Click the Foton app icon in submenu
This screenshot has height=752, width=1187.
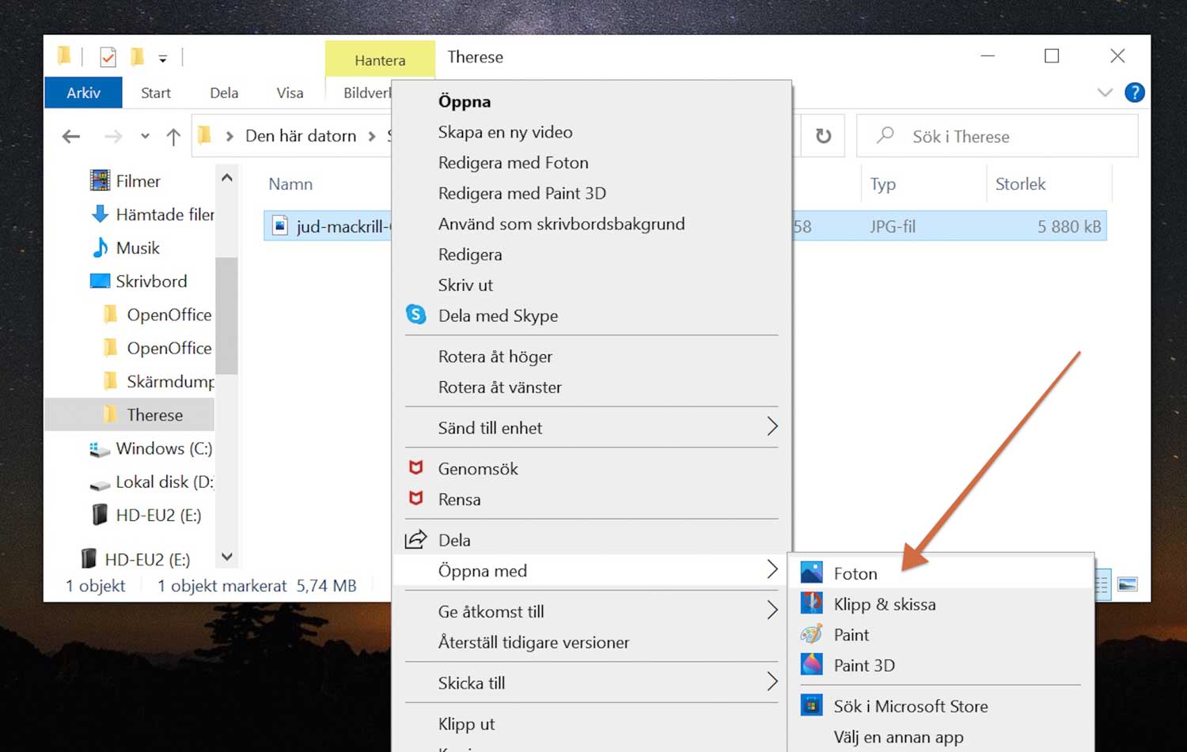click(x=811, y=573)
